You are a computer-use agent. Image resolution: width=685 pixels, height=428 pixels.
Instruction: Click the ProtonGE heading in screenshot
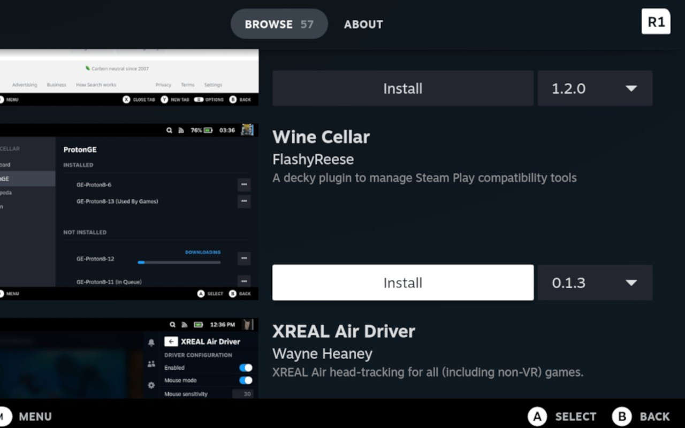80,149
